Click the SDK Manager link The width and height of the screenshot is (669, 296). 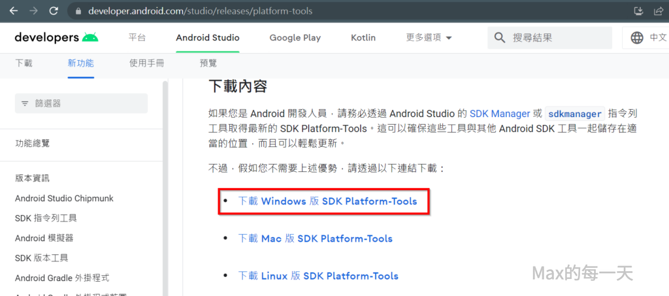pyautogui.click(x=500, y=114)
